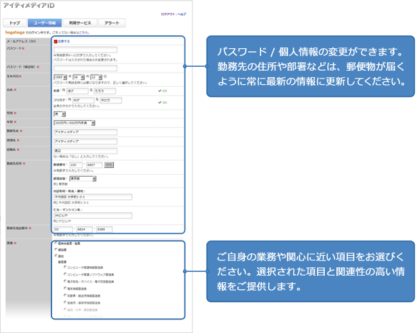The height and width of the screenshot is (333, 418).
Task: Open the birth year dropdown showing 1985
Action: click(60, 77)
